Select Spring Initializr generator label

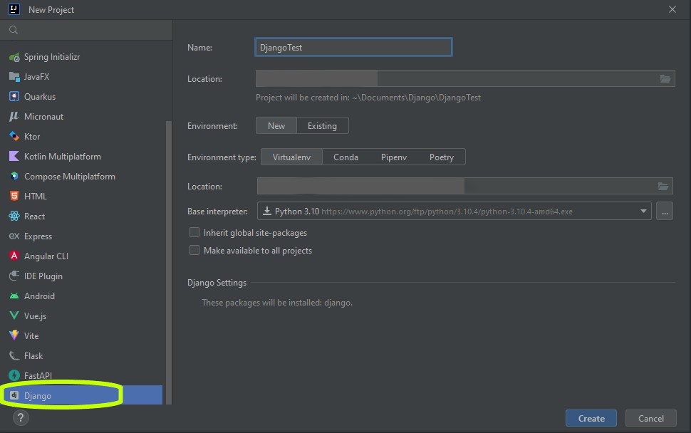52,57
